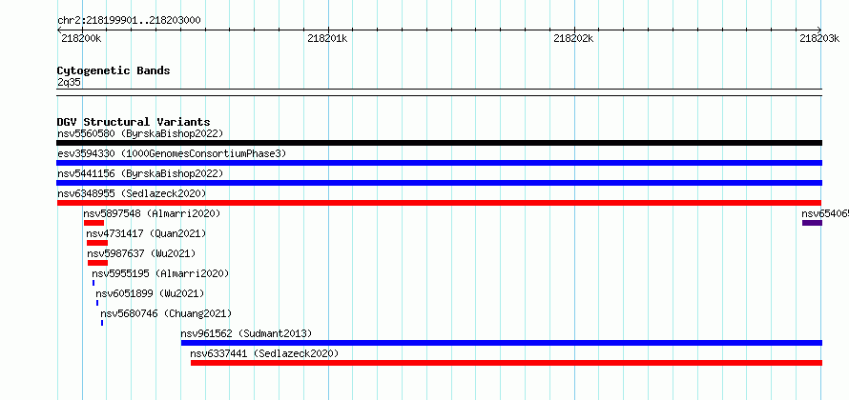Click the 218203k ruler position
849x400 pixels.
[819, 38]
